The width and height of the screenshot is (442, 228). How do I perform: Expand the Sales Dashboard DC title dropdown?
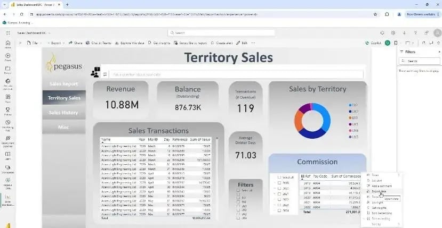point(50,33)
